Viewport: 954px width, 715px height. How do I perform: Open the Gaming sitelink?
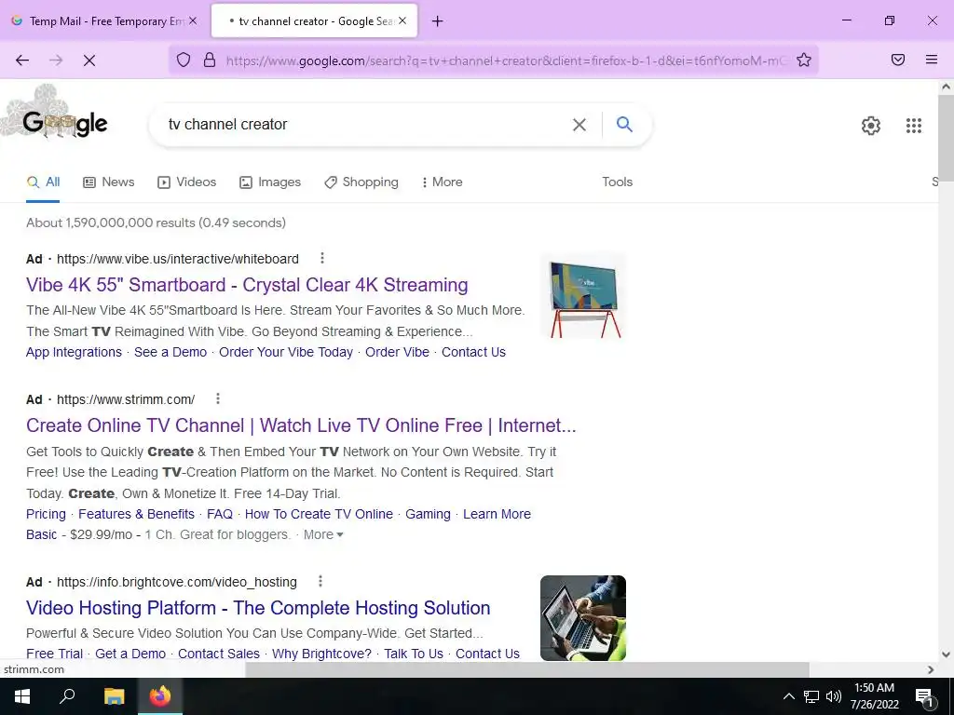(x=428, y=514)
